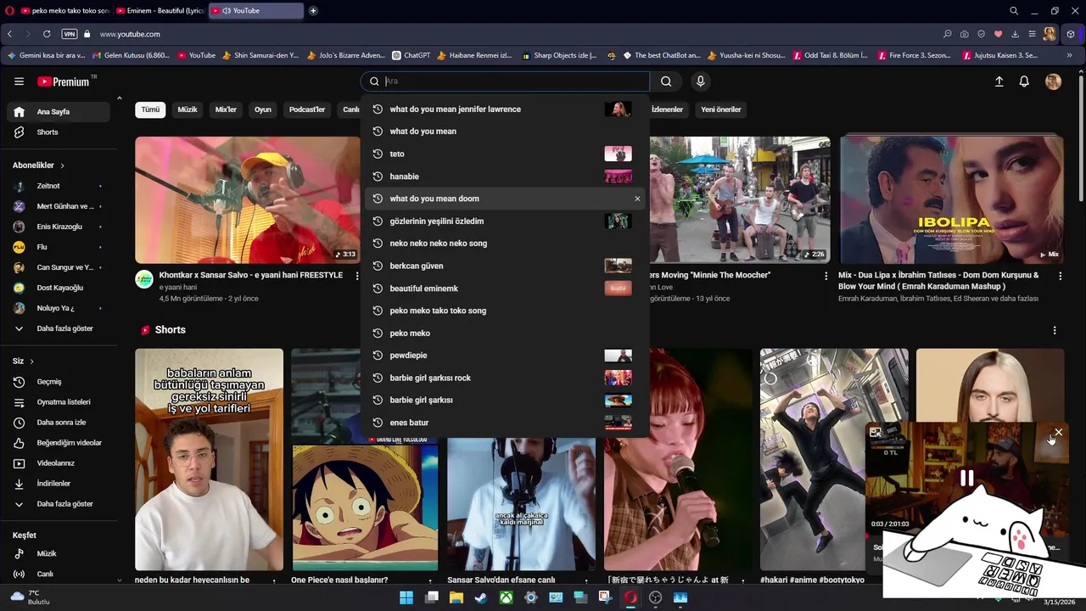Click the search magnifier button
The width and height of the screenshot is (1086, 611).
(666, 81)
